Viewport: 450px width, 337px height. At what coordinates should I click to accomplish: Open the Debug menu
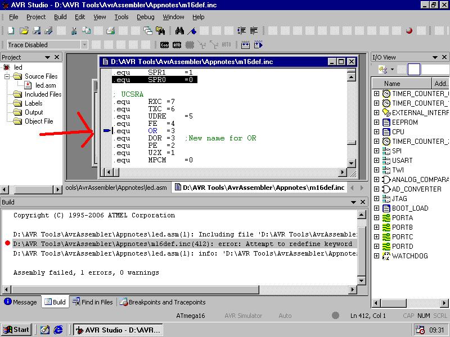click(x=146, y=17)
